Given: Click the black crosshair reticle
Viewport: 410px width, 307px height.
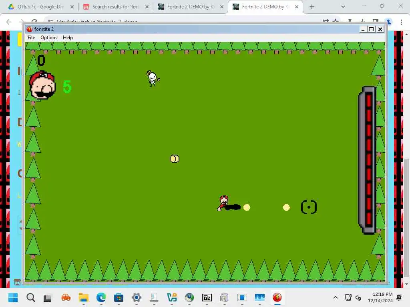Looking at the screenshot, I should (309, 207).
